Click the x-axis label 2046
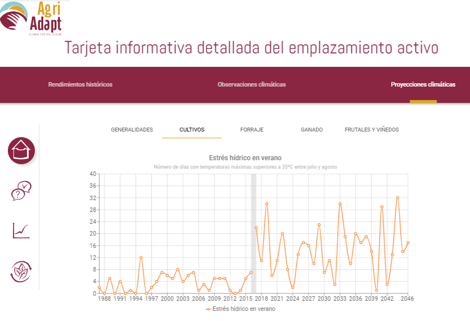Image resolution: width=470 pixels, height=321 pixels. [x=407, y=299]
